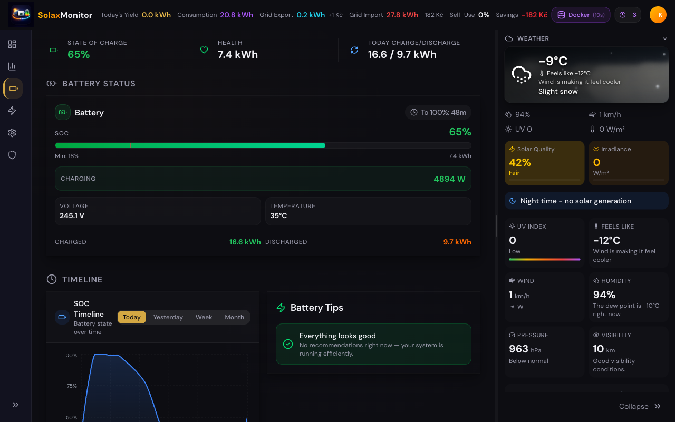Switch the SOC timeline to Week
675x422 pixels.
pos(204,317)
